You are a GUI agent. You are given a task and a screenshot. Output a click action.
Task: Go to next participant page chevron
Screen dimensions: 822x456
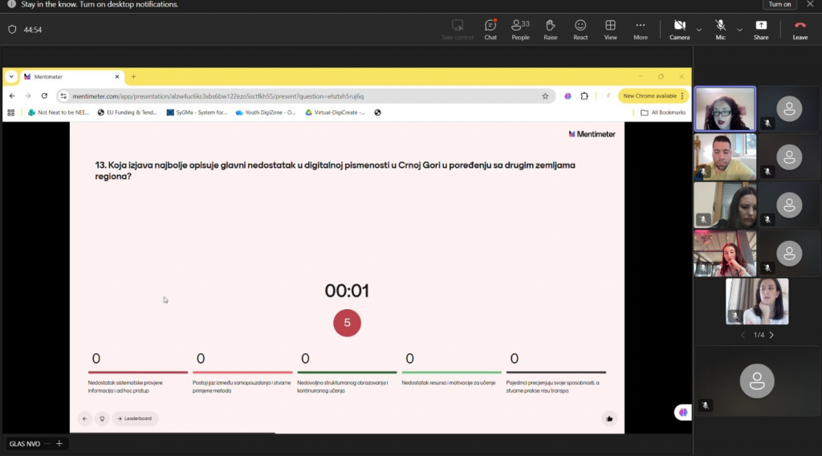771,335
